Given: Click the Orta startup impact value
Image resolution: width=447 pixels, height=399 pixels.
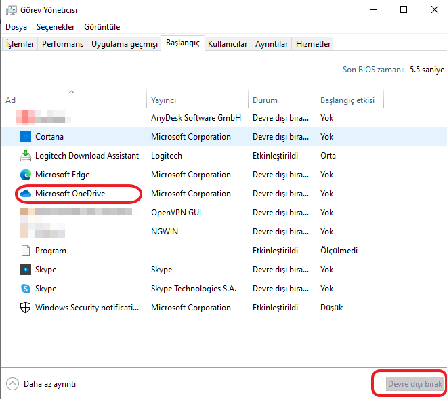Looking at the screenshot, I should [x=328, y=156].
